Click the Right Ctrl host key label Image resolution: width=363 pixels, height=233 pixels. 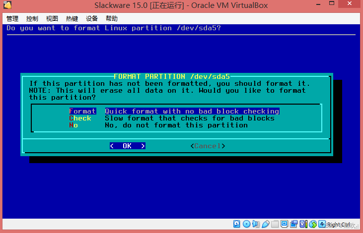(339, 225)
